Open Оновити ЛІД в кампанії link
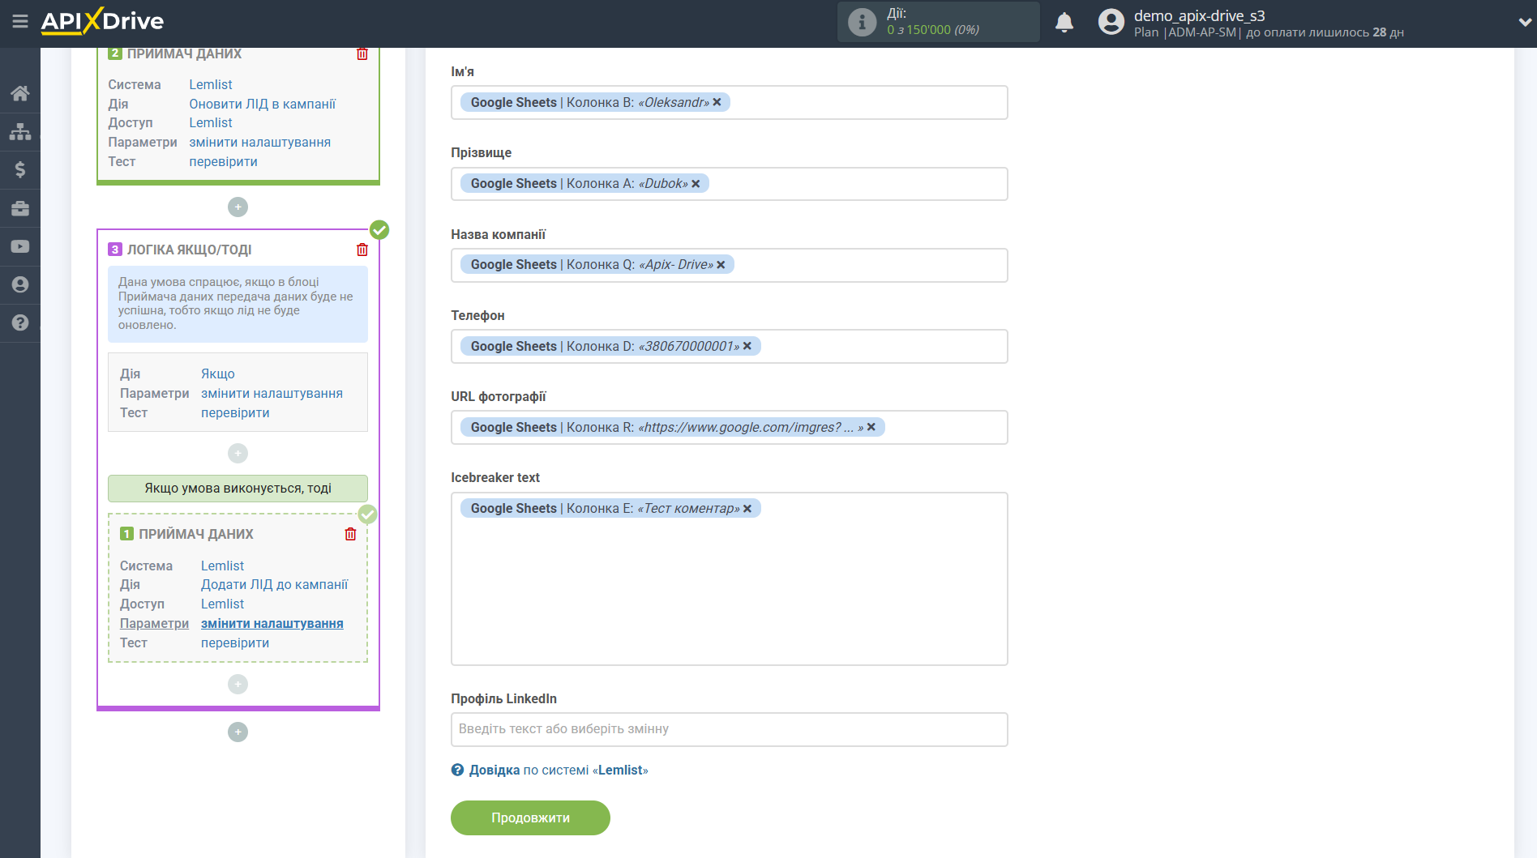This screenshot has width=1537, height=858. (x=262, y=104)
